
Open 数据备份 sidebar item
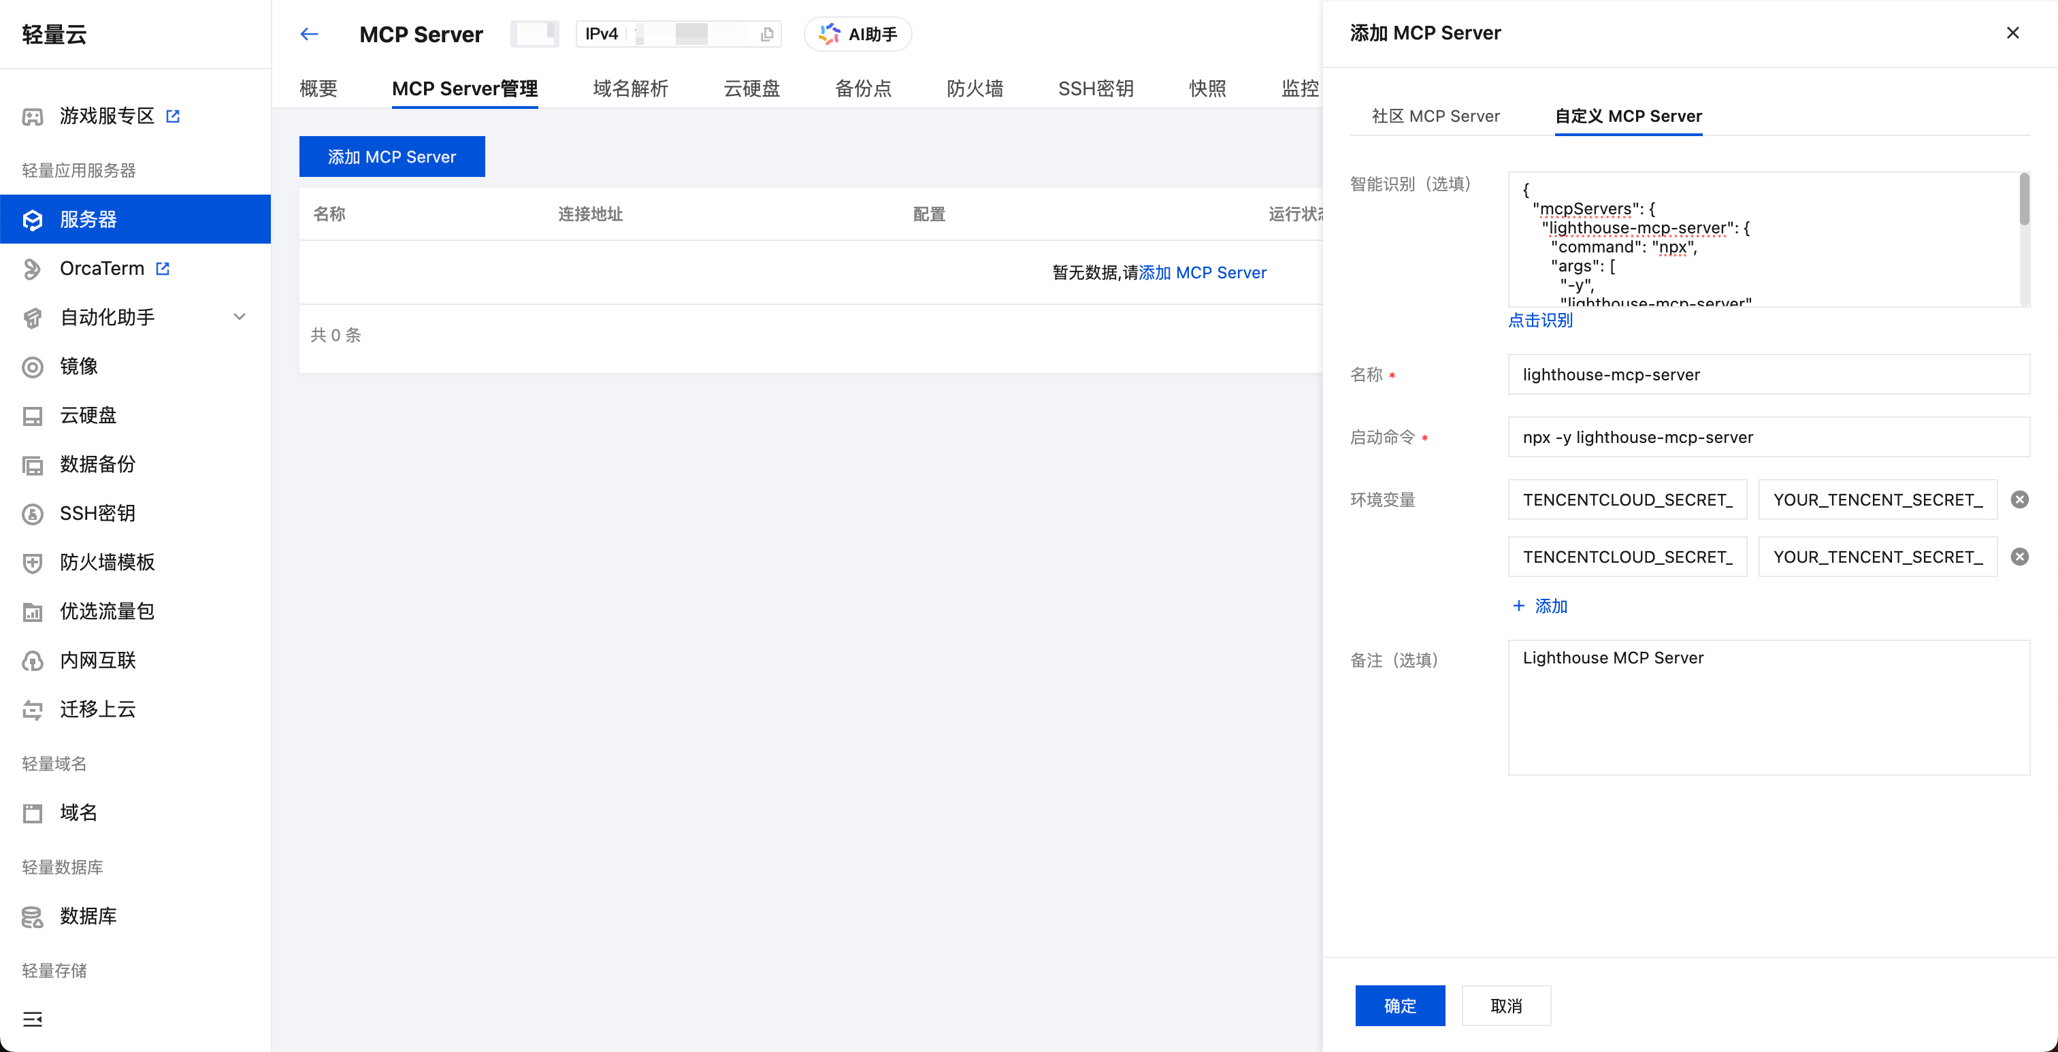coord(97,464)
